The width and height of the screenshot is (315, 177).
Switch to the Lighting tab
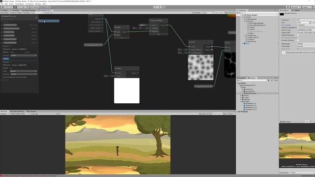[x=296, y=10]
